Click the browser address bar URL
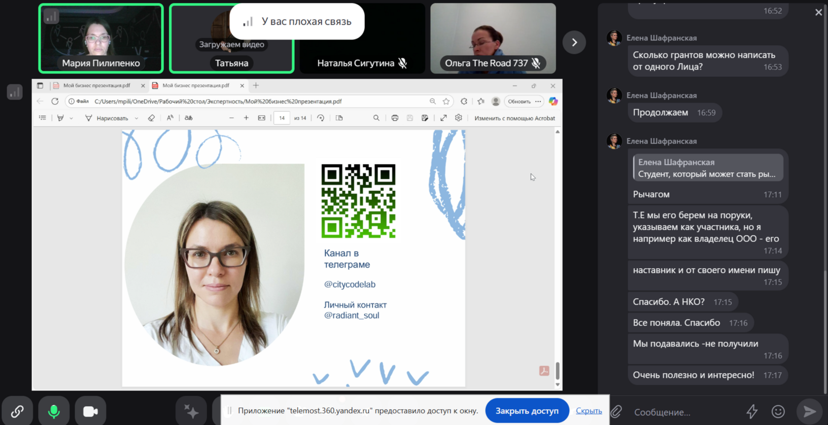 click(x=218, y=102)
